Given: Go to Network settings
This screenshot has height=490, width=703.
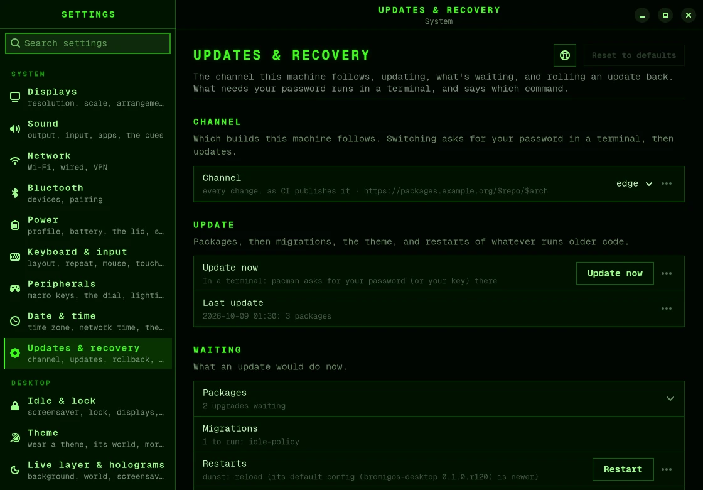Looking at the screenshot, I should [88, 161].
